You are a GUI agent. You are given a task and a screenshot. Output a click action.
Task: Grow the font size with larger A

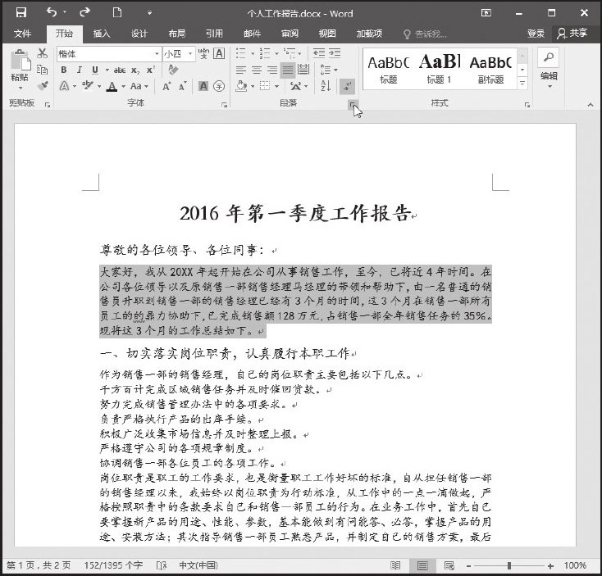pyautogui.click(x=166, y=86)
